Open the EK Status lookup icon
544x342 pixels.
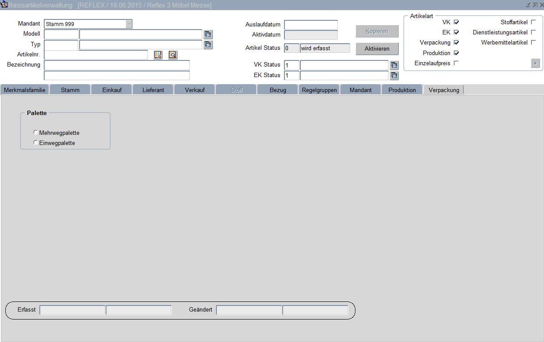click(394, 75)
